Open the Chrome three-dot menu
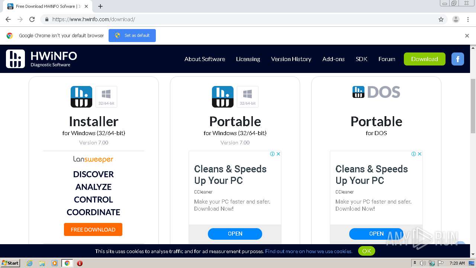Screen dimensions: 476x268 tap(468, 19)
